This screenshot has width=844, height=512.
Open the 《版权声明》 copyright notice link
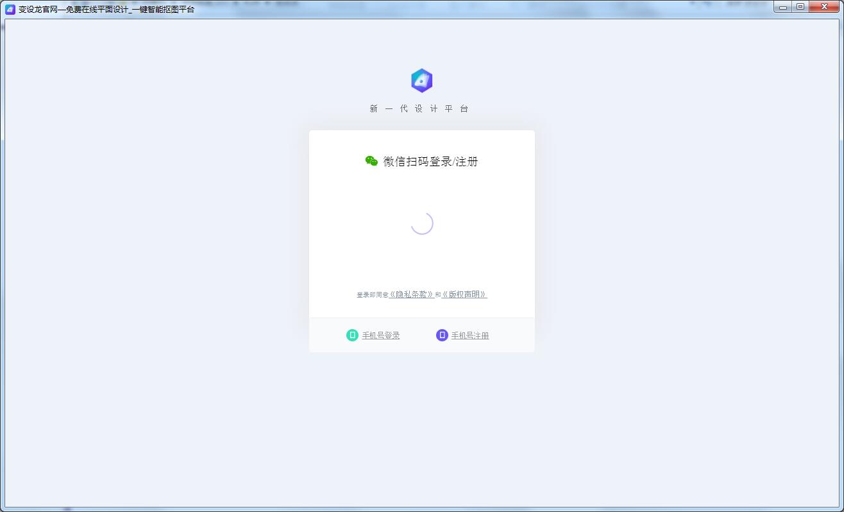pyautogui.click(x=464, y=294)
